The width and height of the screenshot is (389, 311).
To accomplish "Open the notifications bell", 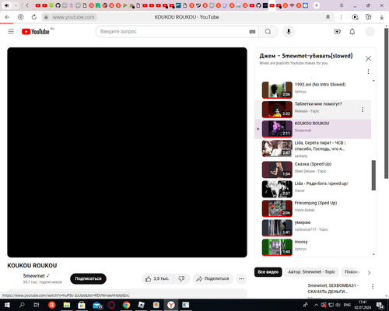I will (x=352, y=32).
